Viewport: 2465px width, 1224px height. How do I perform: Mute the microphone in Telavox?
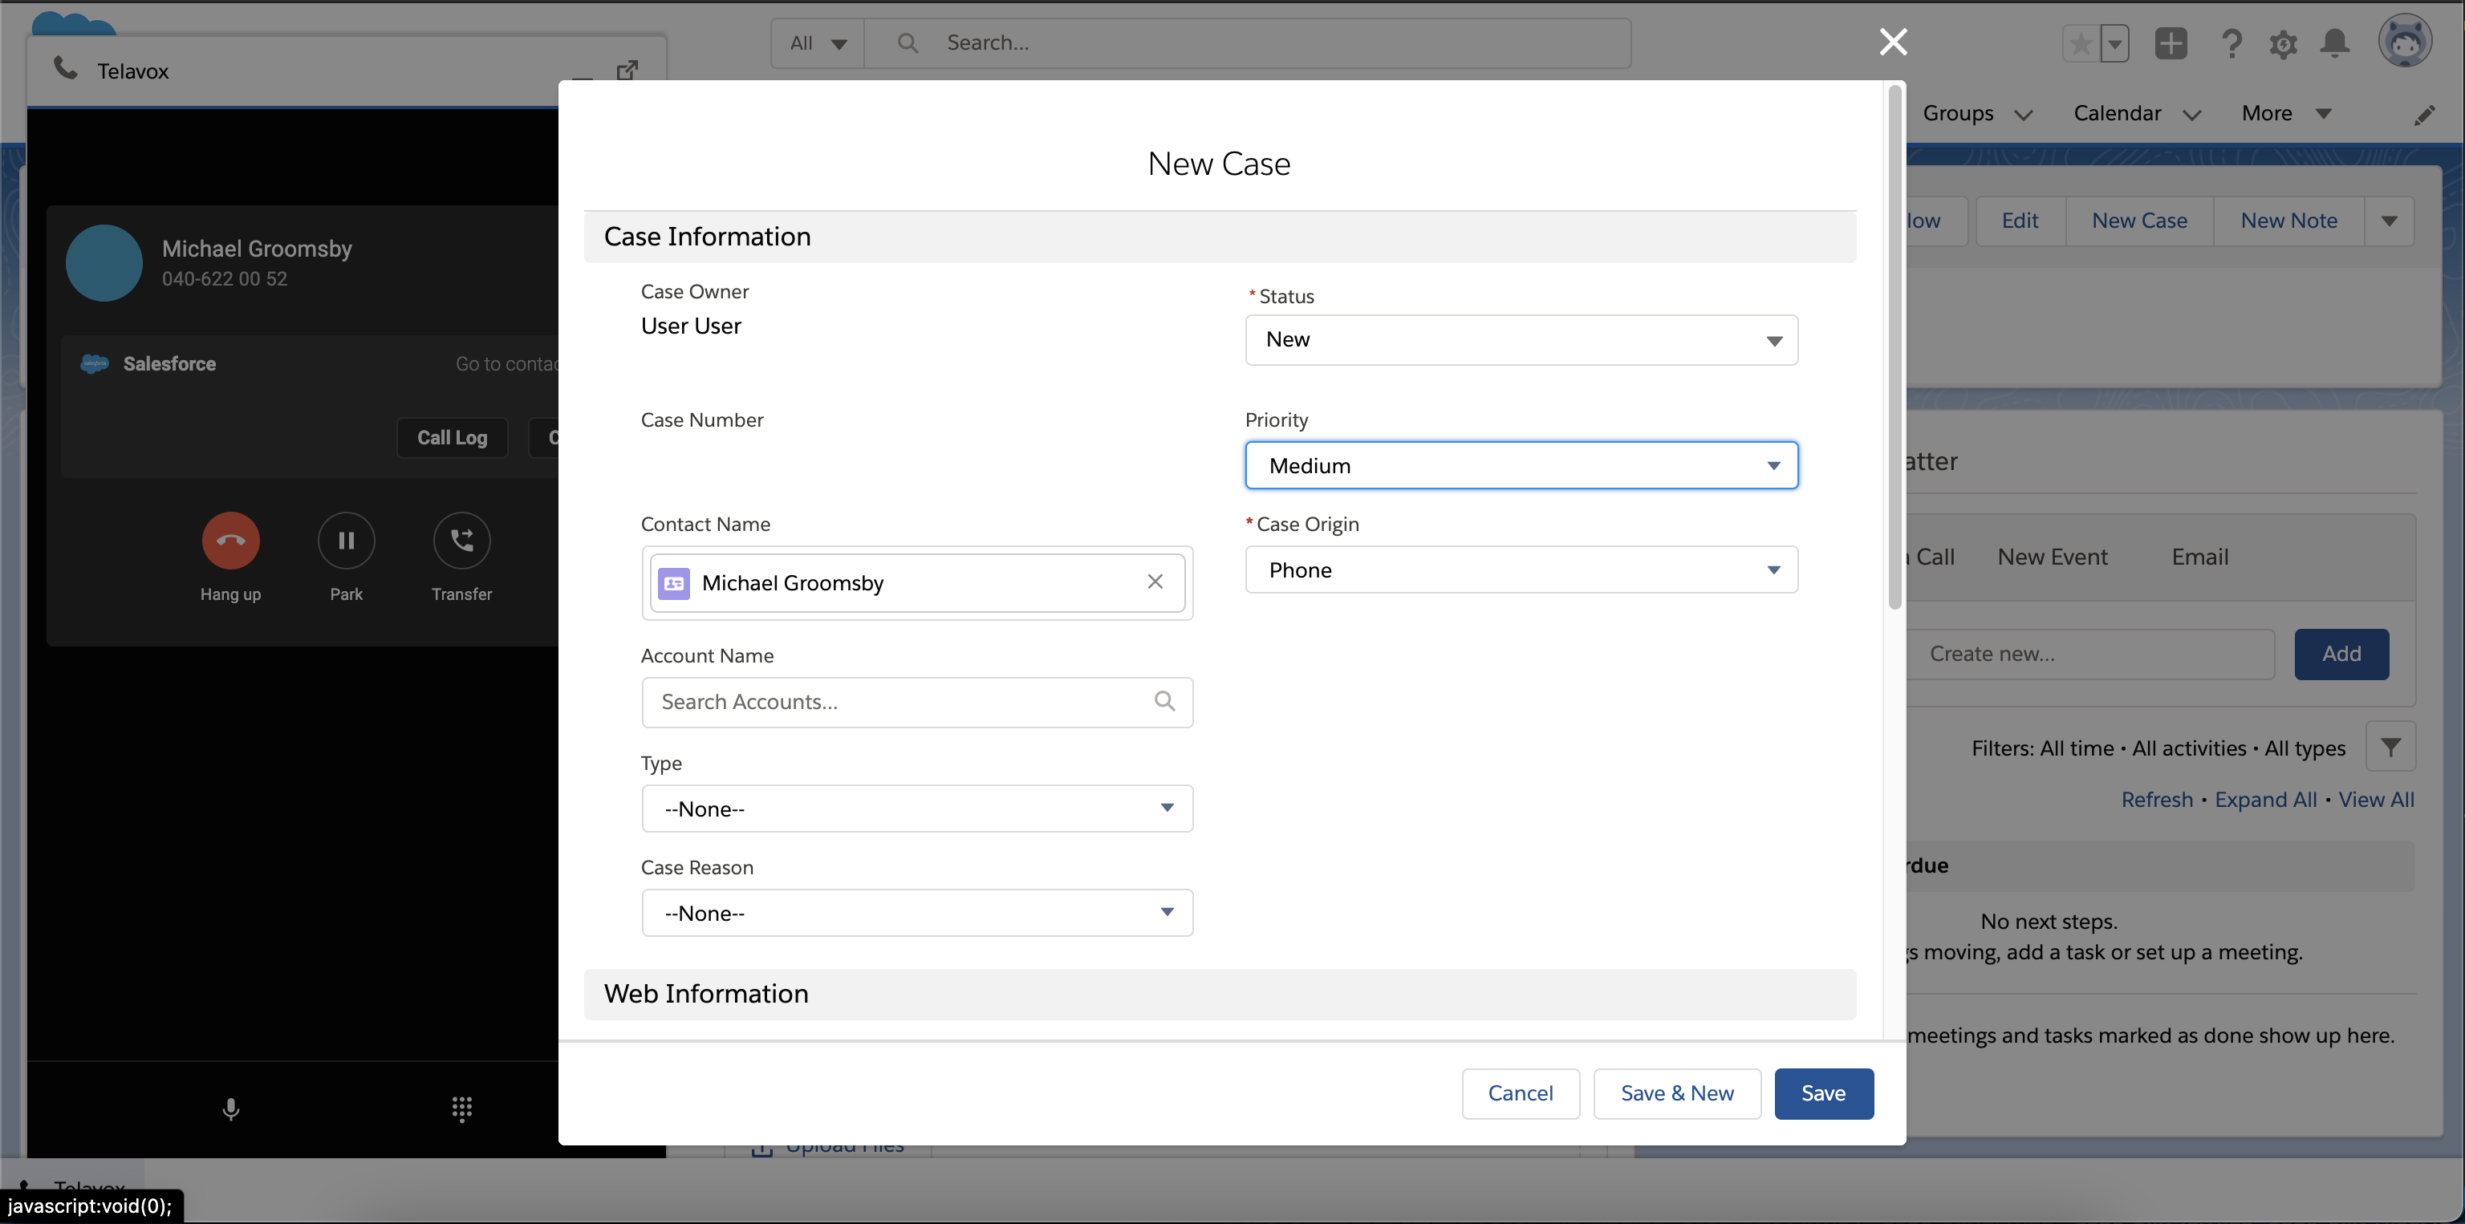pyautogui.click(x=229, y=1109)
